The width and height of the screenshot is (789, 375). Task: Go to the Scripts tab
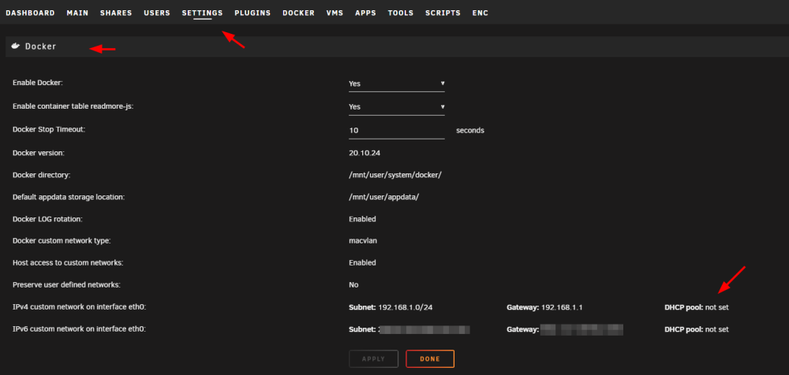point(443,13)
